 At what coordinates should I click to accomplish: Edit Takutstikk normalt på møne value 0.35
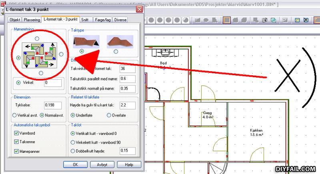[128, 88]
